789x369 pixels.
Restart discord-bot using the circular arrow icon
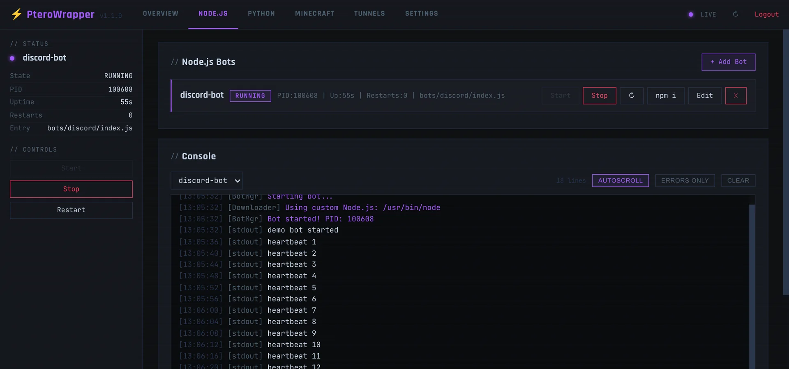632,96
